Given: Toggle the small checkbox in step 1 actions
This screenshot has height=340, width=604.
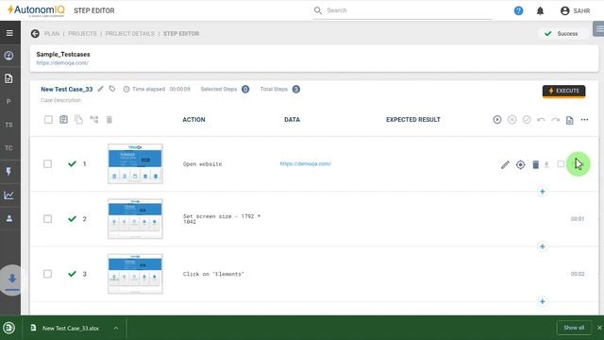Looking at the screenshot, I should (561, 164).
